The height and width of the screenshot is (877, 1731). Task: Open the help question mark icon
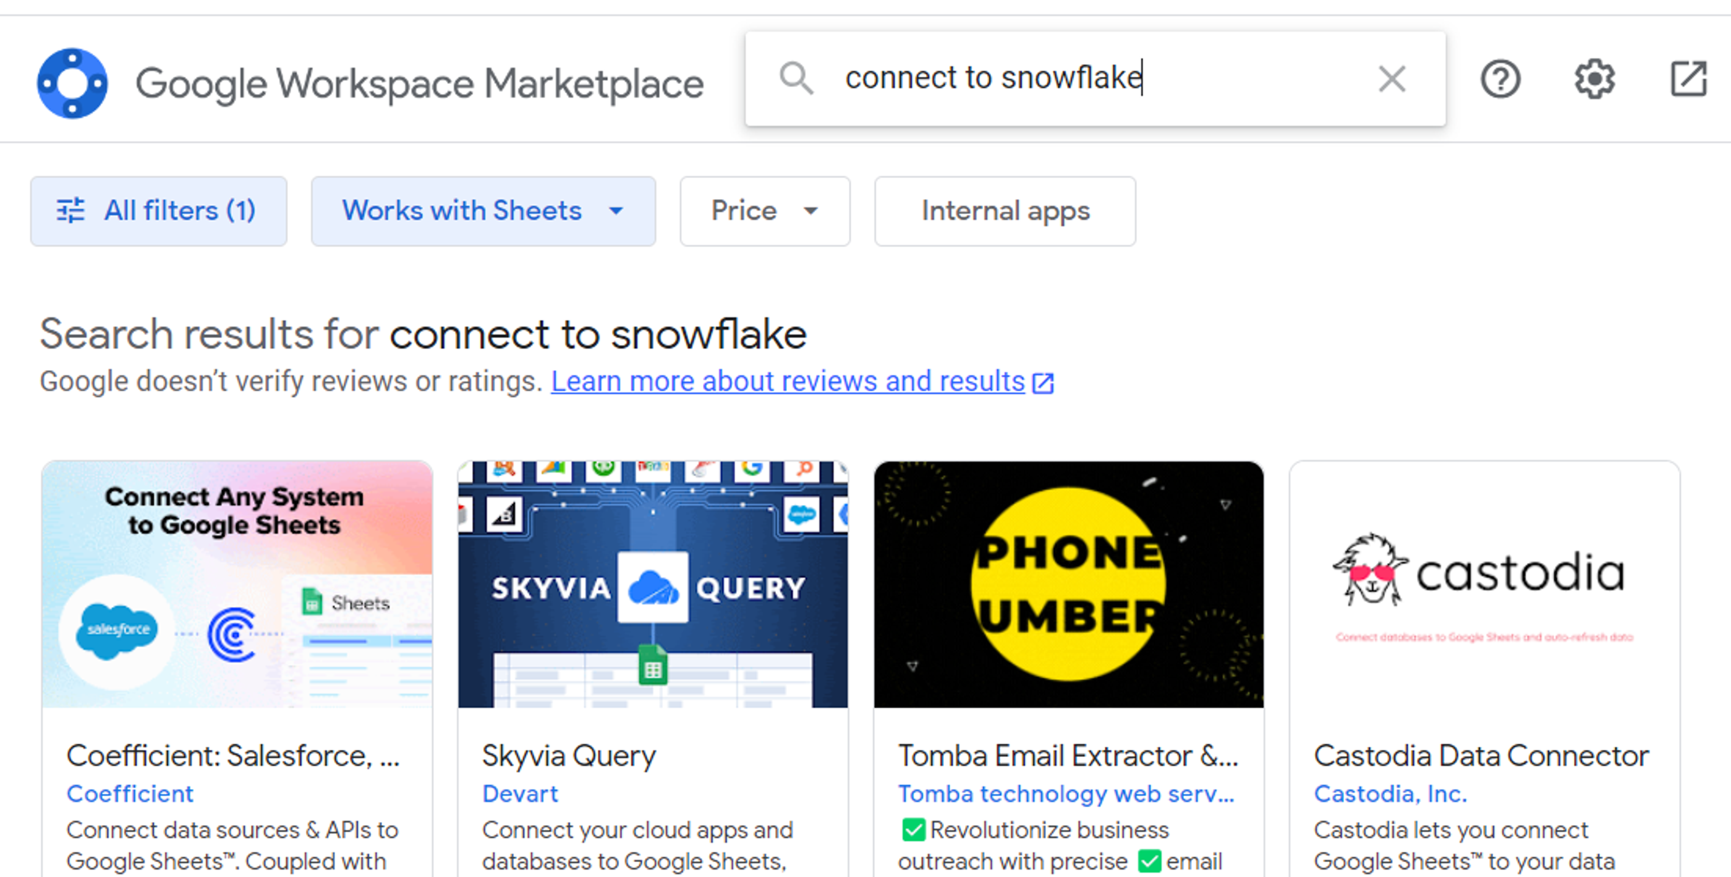(x=1500, y=78)
